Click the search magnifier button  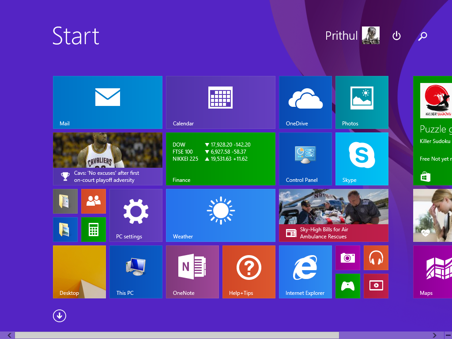click(422, 36)
